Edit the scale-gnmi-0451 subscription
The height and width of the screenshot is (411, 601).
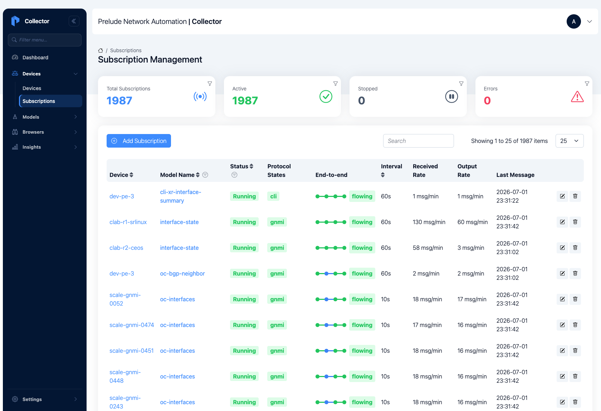tap(562, 351)
